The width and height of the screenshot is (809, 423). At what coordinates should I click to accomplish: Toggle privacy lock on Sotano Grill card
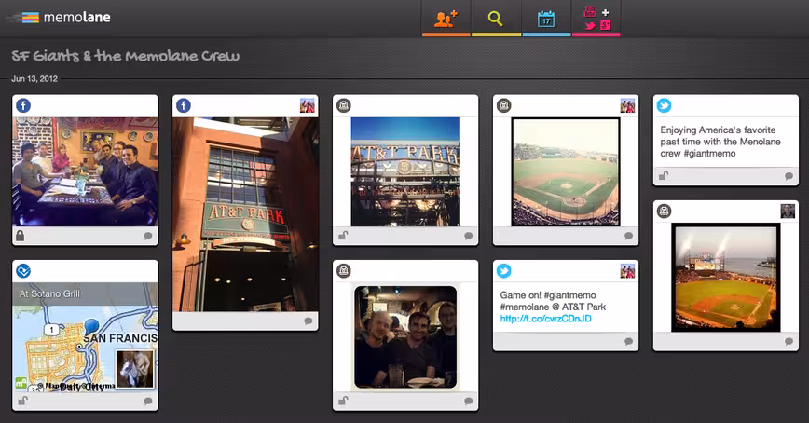(x=22, y=401)
